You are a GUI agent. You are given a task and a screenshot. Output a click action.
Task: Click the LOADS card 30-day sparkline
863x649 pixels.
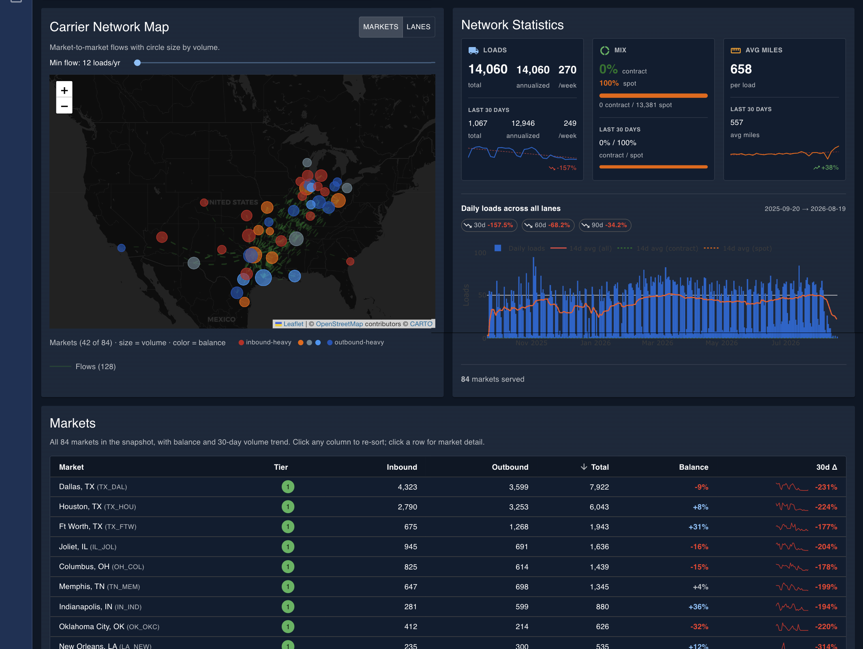click(523, 153)
